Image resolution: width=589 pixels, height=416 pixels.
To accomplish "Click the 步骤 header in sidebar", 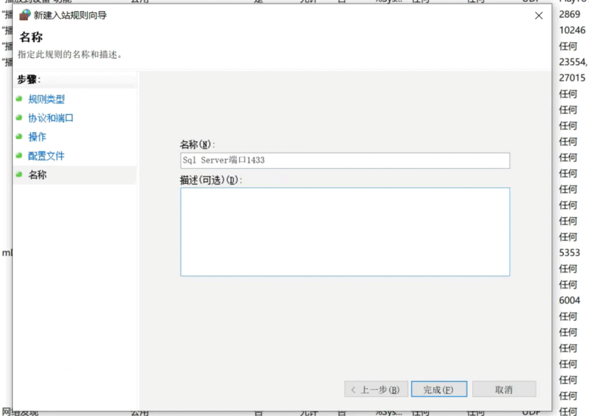I will click(x=28, y=80).
